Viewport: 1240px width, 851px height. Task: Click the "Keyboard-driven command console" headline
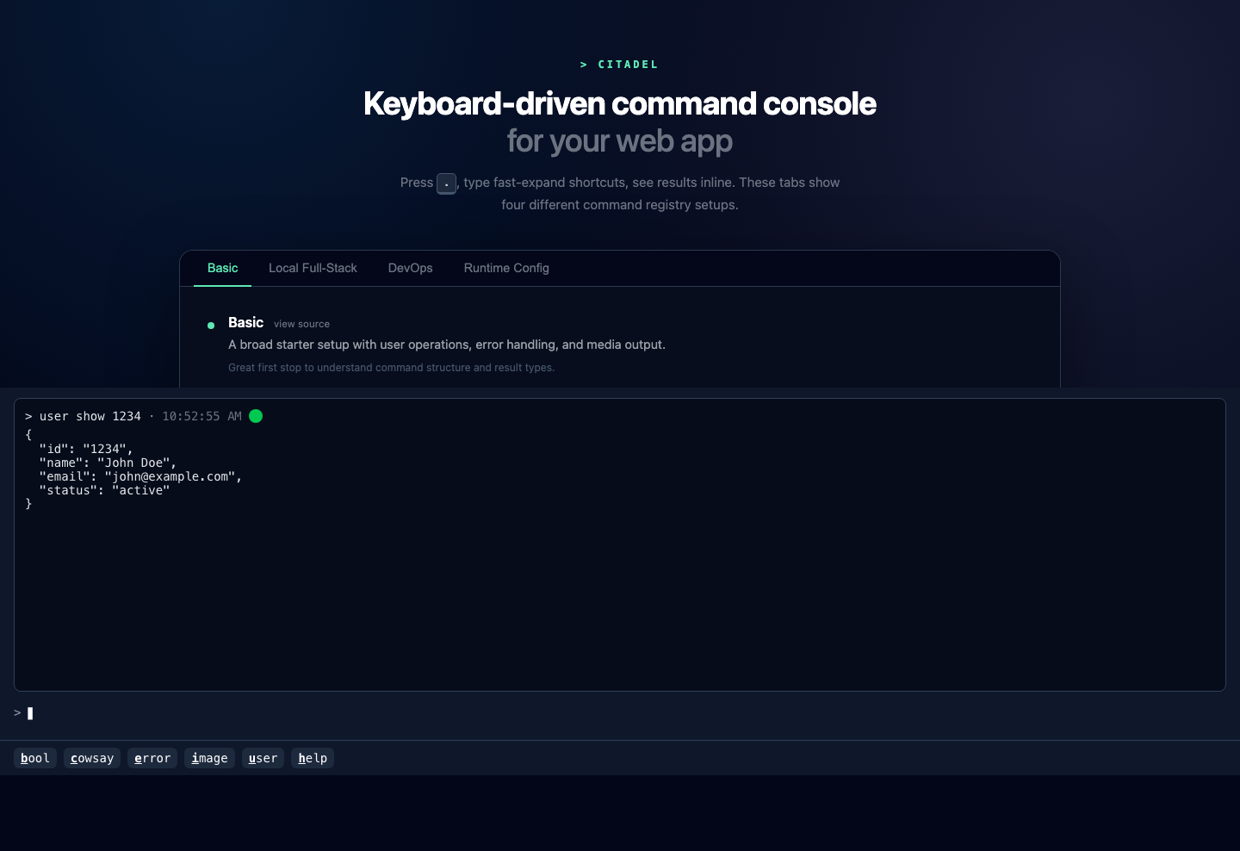point(620,103)
